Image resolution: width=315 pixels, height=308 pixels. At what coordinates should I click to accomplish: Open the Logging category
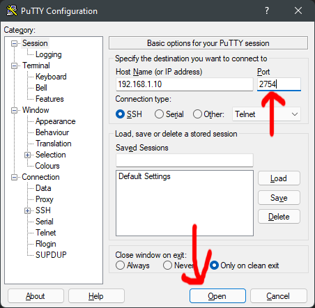pos(49,54)
